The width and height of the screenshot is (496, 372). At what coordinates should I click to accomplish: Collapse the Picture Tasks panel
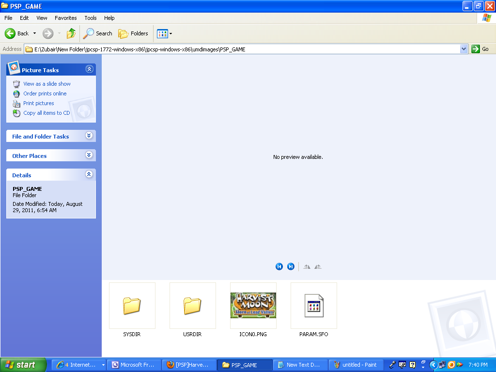pyautogui.click(x=89, y=69)
